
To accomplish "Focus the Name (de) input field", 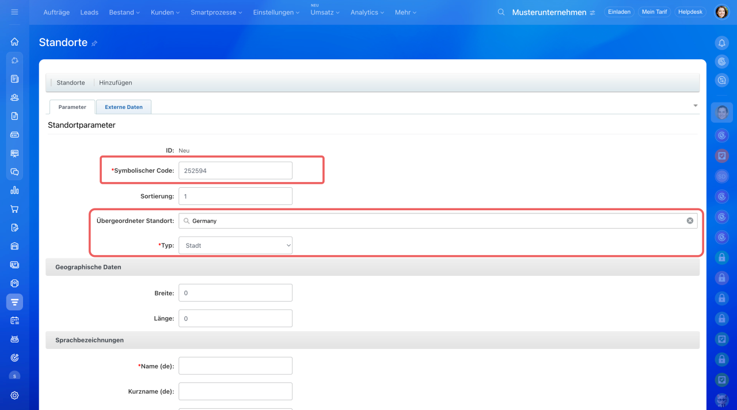I will 235,366.
